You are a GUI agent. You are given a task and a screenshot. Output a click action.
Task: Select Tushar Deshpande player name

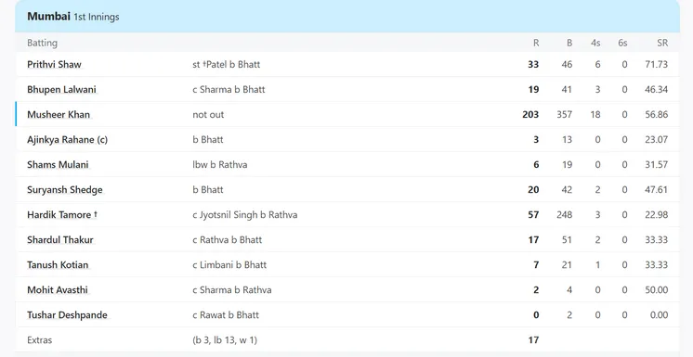pos(67,315)
